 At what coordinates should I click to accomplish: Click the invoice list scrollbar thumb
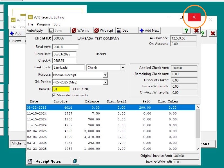tap(198, 123)
